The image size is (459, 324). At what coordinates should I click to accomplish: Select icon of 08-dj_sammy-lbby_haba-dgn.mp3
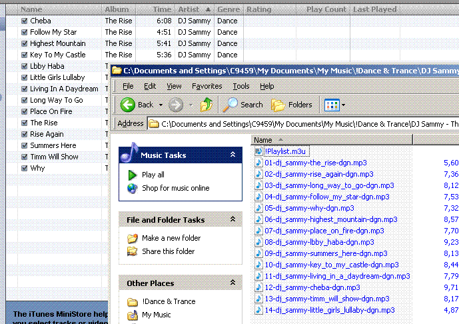pos(258,242)
